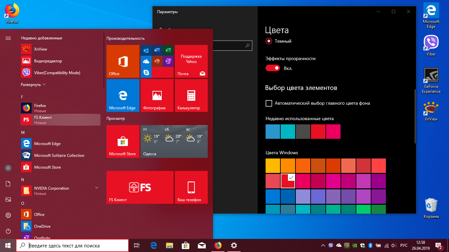Image resolution: width=449 pixels, height=252 pixels.
Task: Launch FS Клиент from the app list
Action: pos(61,120)
